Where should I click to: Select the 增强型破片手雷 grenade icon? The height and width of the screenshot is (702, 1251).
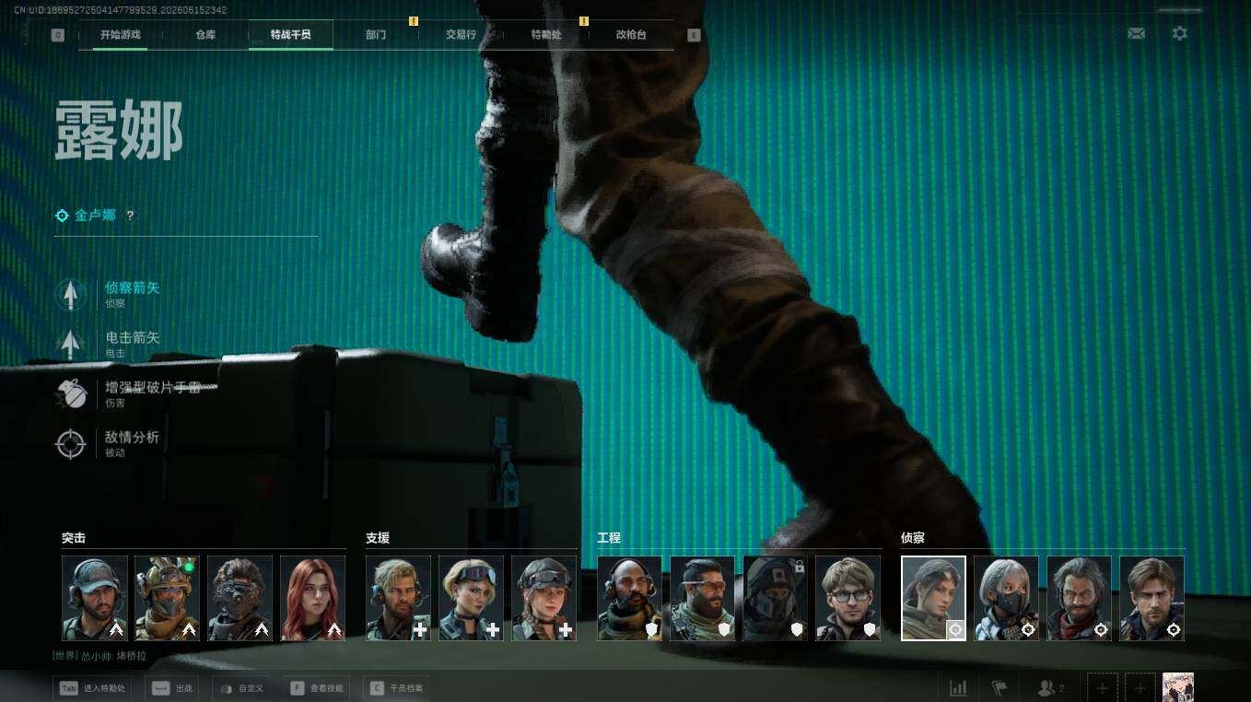69,394
